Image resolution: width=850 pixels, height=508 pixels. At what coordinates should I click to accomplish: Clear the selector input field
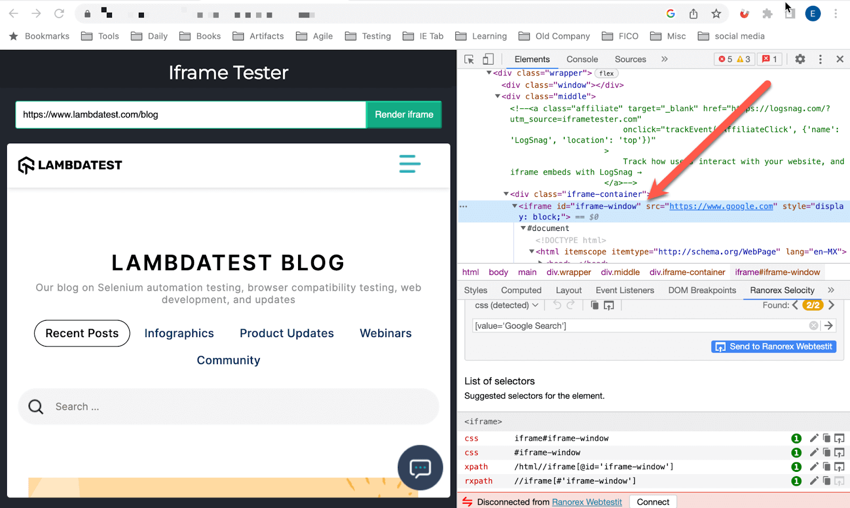click(x=813, y=326)
